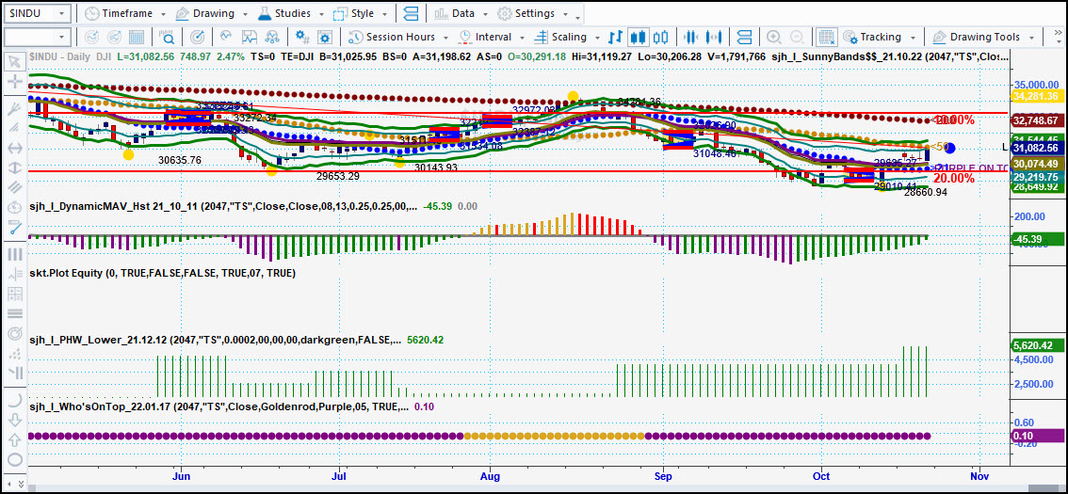The image size is (1068, 494).
Task: Click the Oct label on time axis
Action: pyautogui.click(x=821, y=475)
